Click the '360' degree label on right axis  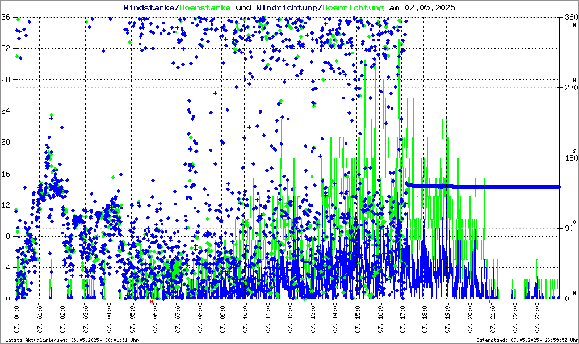(x=569, y=18)
